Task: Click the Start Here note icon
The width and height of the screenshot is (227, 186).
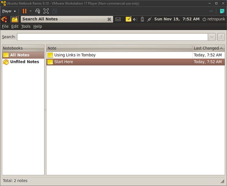Action: pyautogui.click(x=50, y=62)
